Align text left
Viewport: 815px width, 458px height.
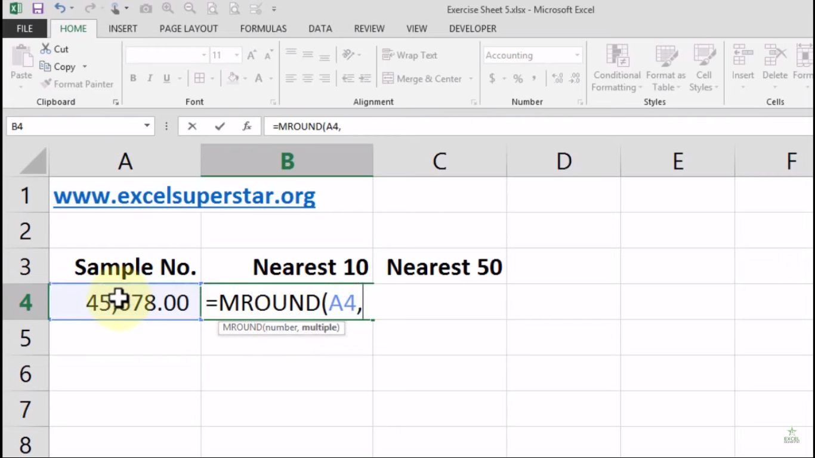pyautogui.click(x=291, y=78)
